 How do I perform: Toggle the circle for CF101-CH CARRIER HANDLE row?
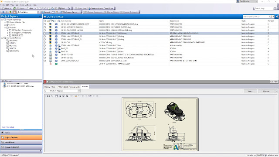tap(44, 30)
